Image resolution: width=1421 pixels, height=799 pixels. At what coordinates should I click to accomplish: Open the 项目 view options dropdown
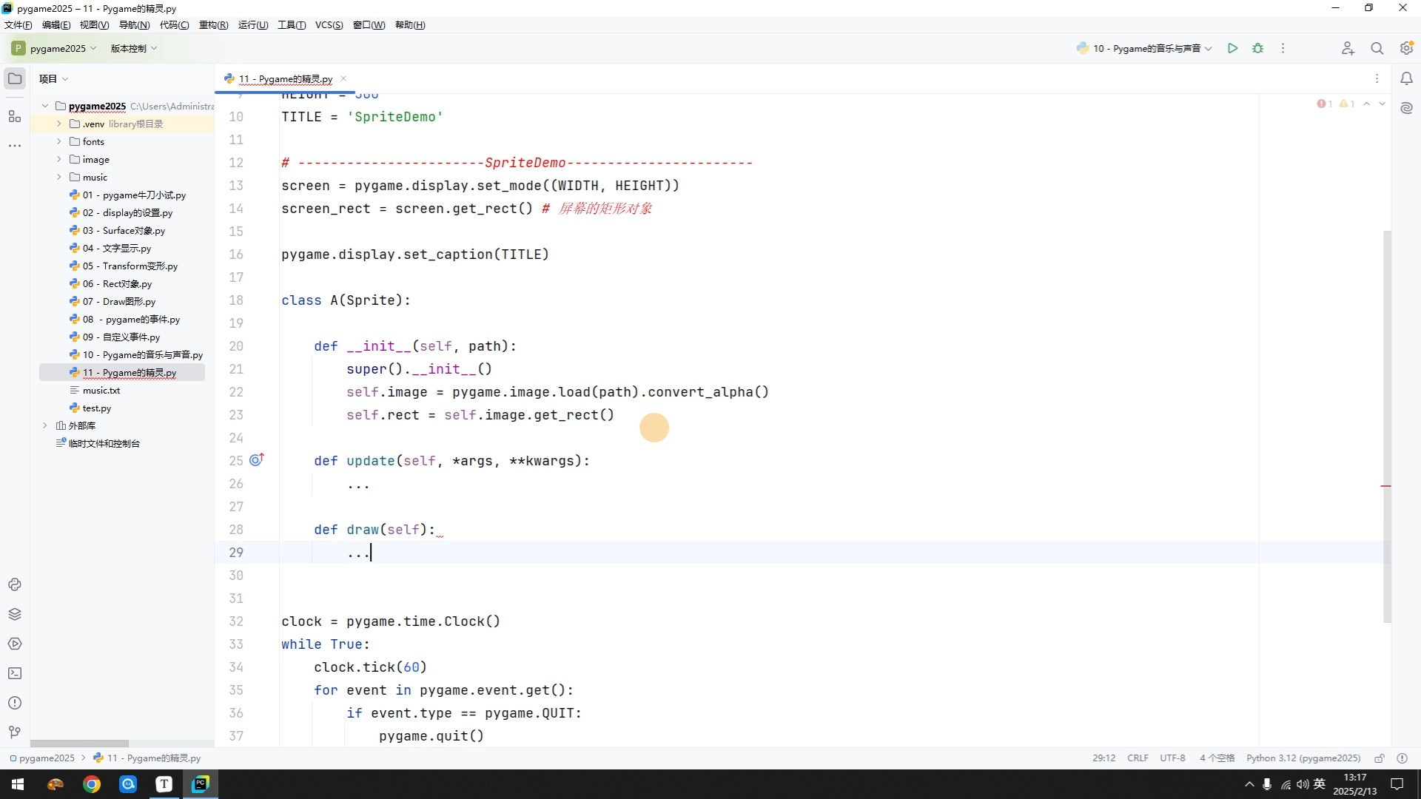pos(53,78)
